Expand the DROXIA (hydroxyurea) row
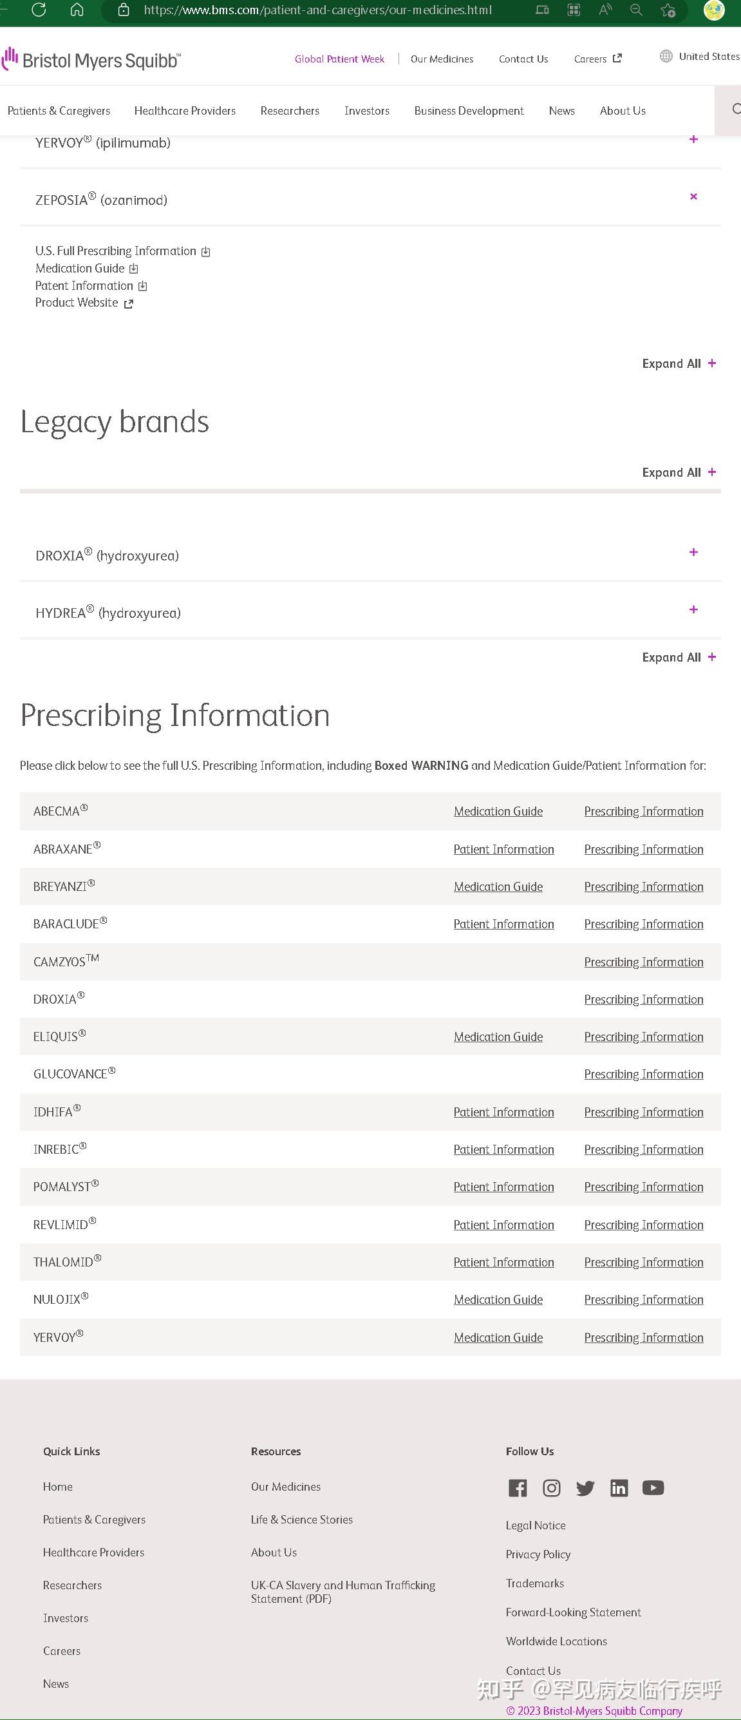The width and height of the screenshot is (741, 1720). pos(693,552)
